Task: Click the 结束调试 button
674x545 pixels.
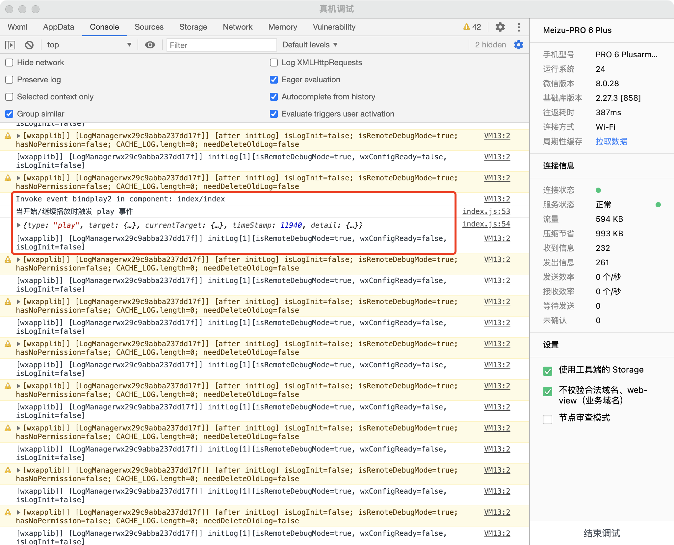Action: 602,533
